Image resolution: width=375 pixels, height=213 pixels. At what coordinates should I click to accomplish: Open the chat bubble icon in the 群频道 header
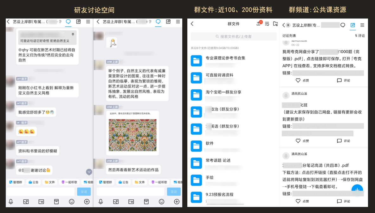click(343, 25)
